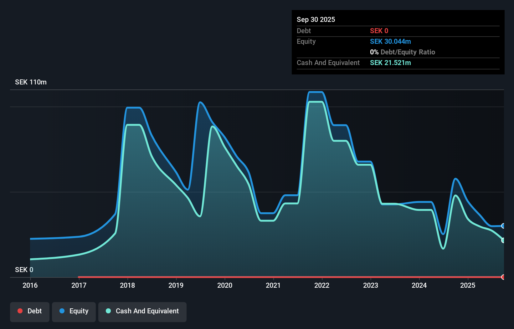
Task: Open the Debt/Equity Ratio details row
Action: (x=403, y=52)
